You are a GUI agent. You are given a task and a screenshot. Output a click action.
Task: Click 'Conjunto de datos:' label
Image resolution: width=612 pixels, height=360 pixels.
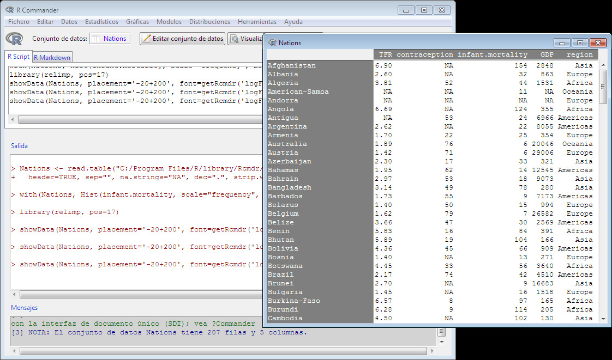click(59, 39)
